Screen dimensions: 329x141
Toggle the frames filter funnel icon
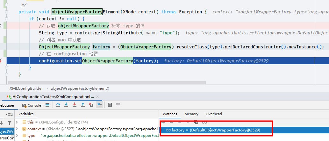pos(10,123)
